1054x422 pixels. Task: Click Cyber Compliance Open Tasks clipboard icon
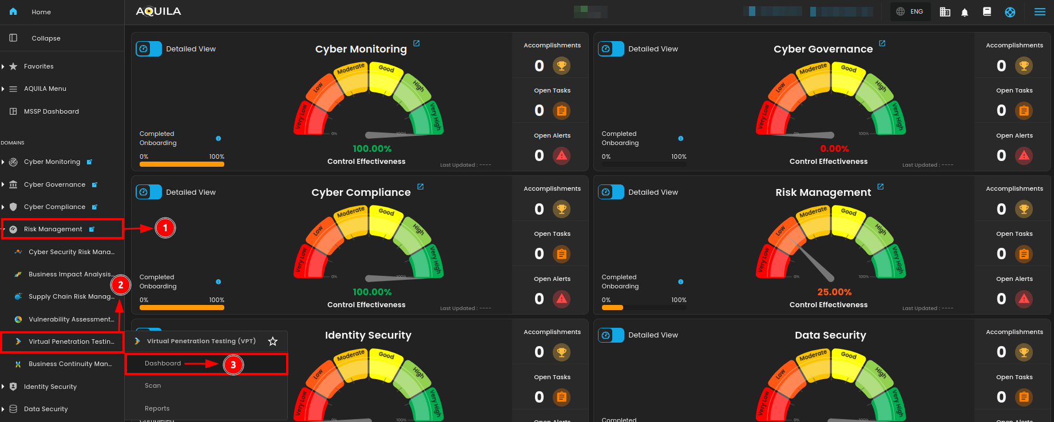(x=561, y=254)
